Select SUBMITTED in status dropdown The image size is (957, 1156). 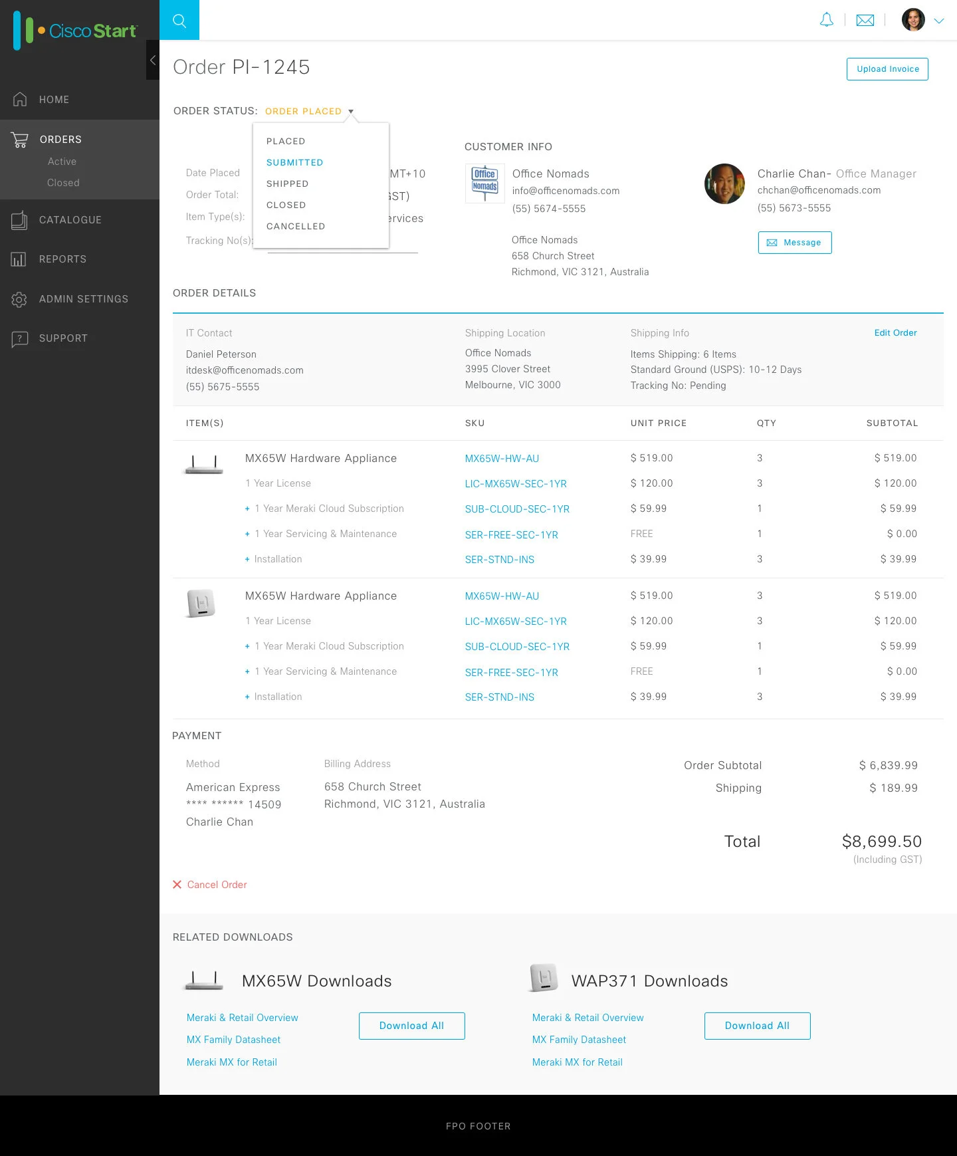pos(294,163)
